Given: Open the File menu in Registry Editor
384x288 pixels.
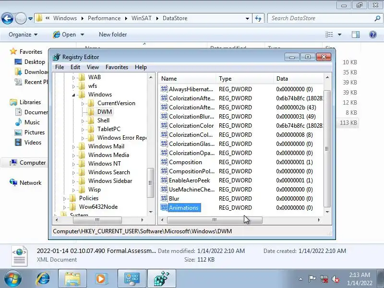Looking at the screenshot, I should tap(60, 67).
